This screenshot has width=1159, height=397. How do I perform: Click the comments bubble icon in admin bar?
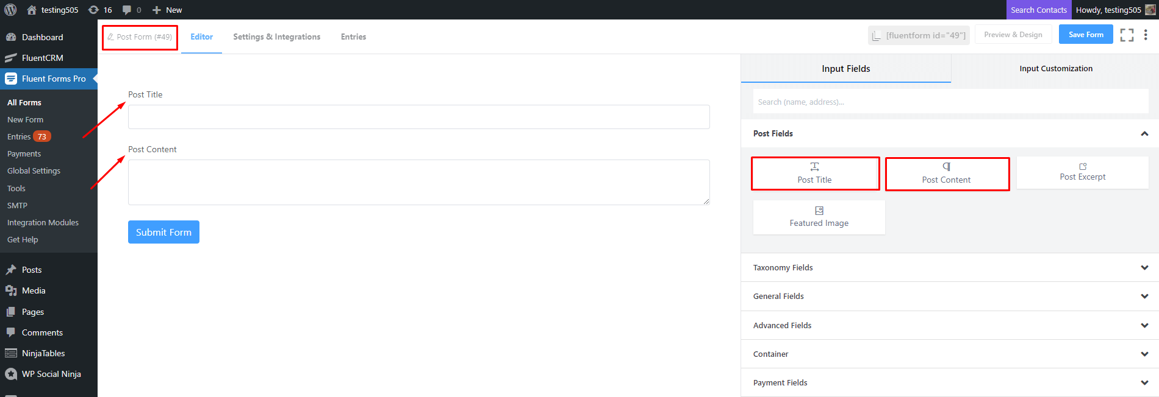point(127,10)
